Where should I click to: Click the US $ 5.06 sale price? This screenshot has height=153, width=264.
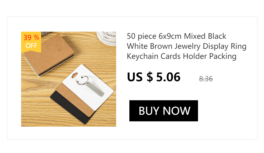coord(154,77)
